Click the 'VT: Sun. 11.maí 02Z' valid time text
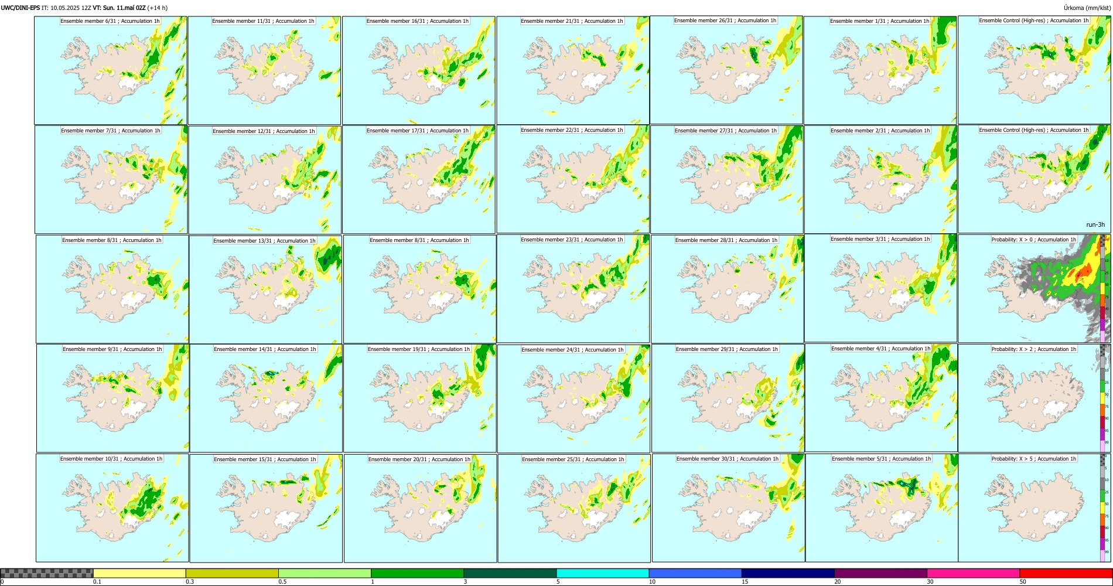The width and height of the screenshot is (1113, 586). point(120,8)
